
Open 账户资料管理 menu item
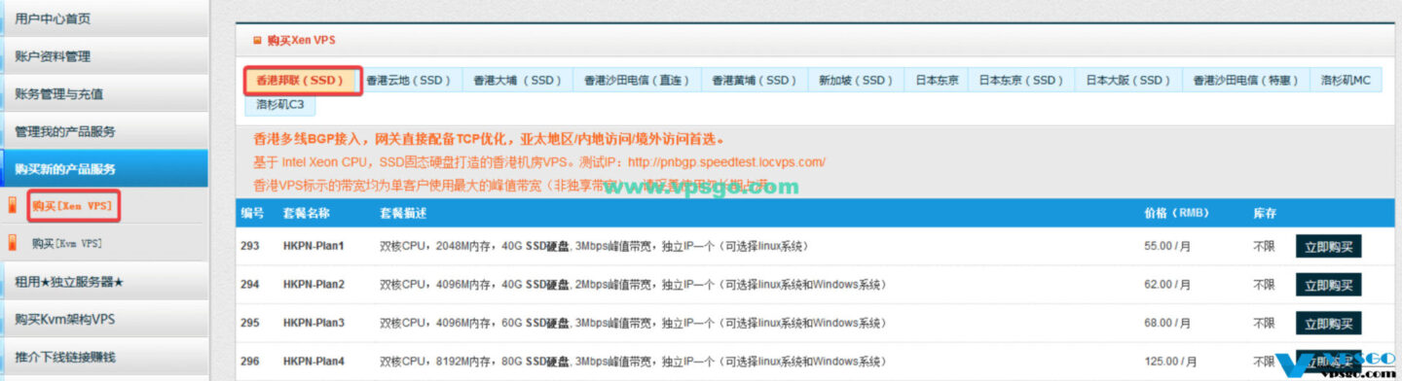tap(103, 56)
